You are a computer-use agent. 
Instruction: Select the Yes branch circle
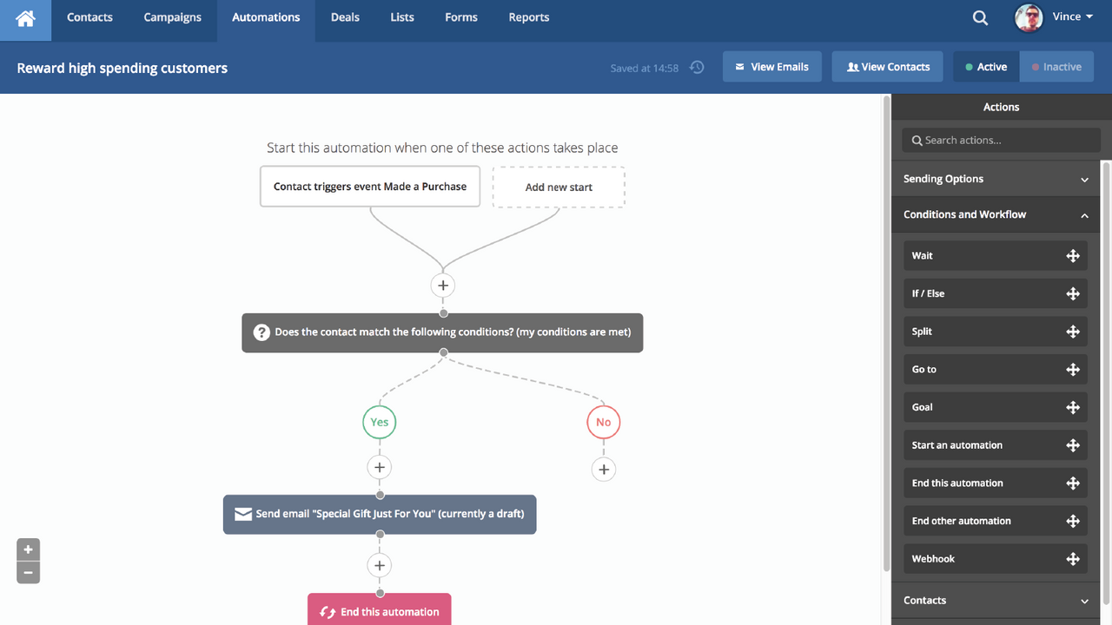(379, 422)
